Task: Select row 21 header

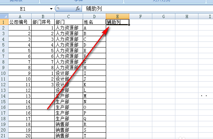Action: [4, 135]
